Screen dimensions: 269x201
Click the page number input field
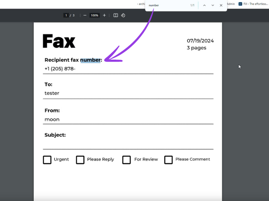tap(66, 15)
